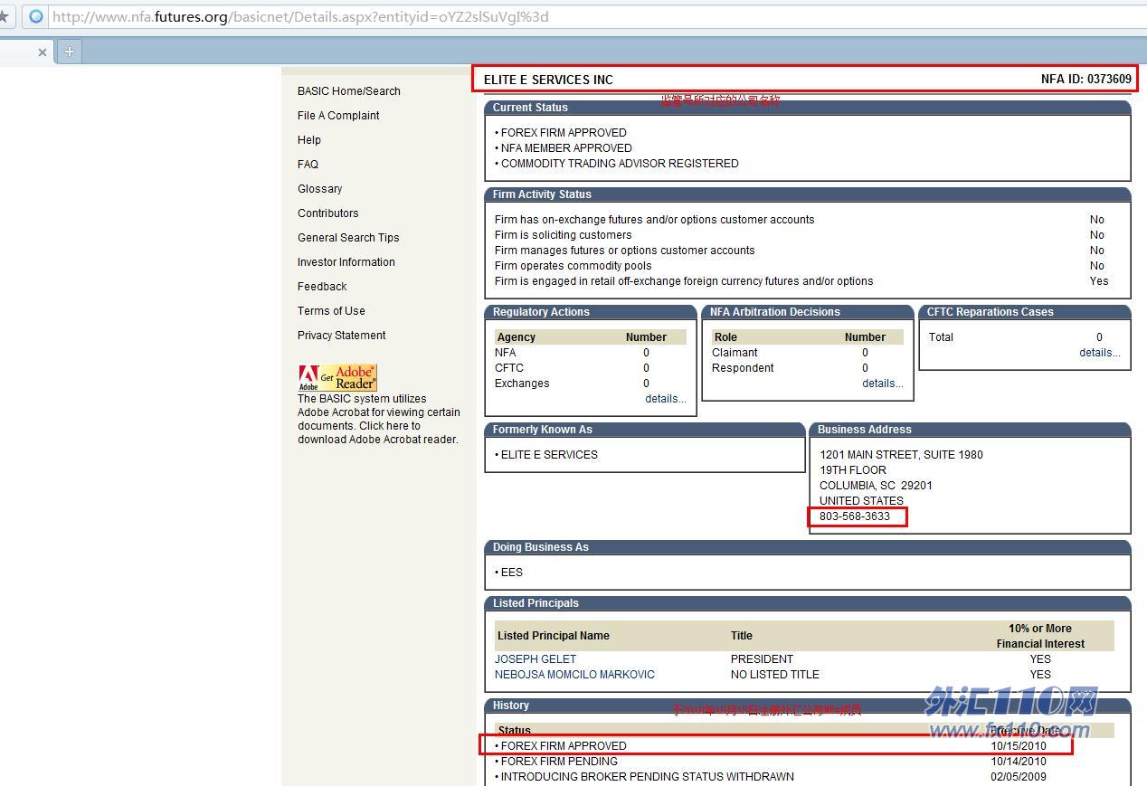Open File A Complaint link
1147x786 pixels.
(x=338, y=116)
